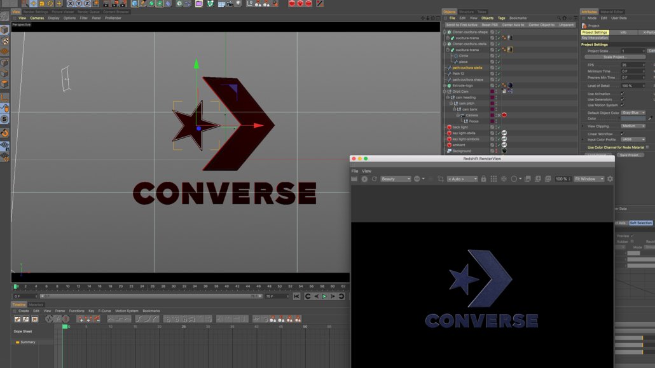Click the Light object icon in toolbar
This screenshot has height=368, width=655.
[238, 3]
